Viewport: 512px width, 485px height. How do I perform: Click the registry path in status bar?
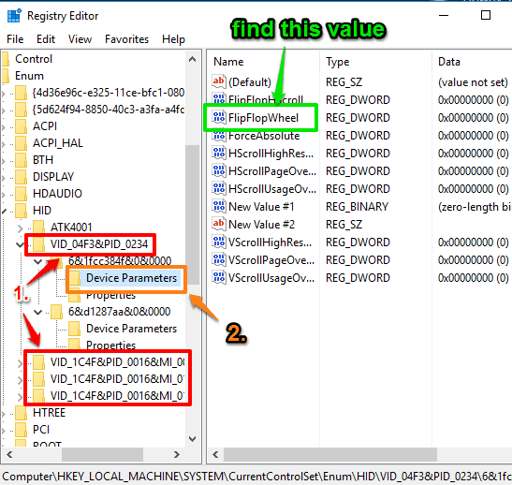pyautogui.click(x=256, y=476)
